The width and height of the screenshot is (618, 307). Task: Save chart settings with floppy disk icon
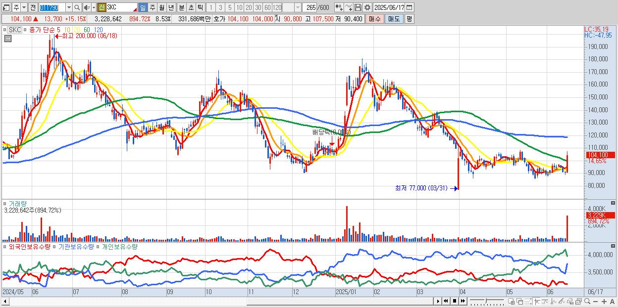358,7
